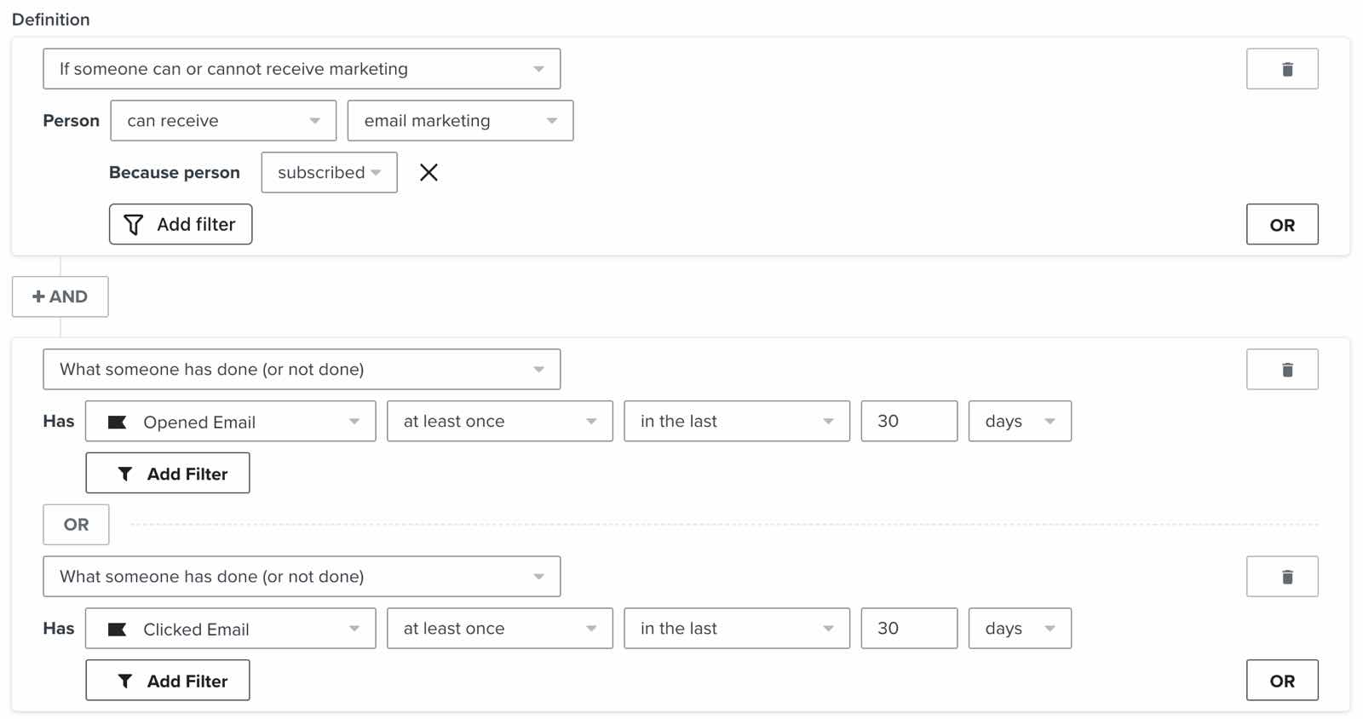Delete the Opened Email condition via trash icon

click(x=1282, y=369)
